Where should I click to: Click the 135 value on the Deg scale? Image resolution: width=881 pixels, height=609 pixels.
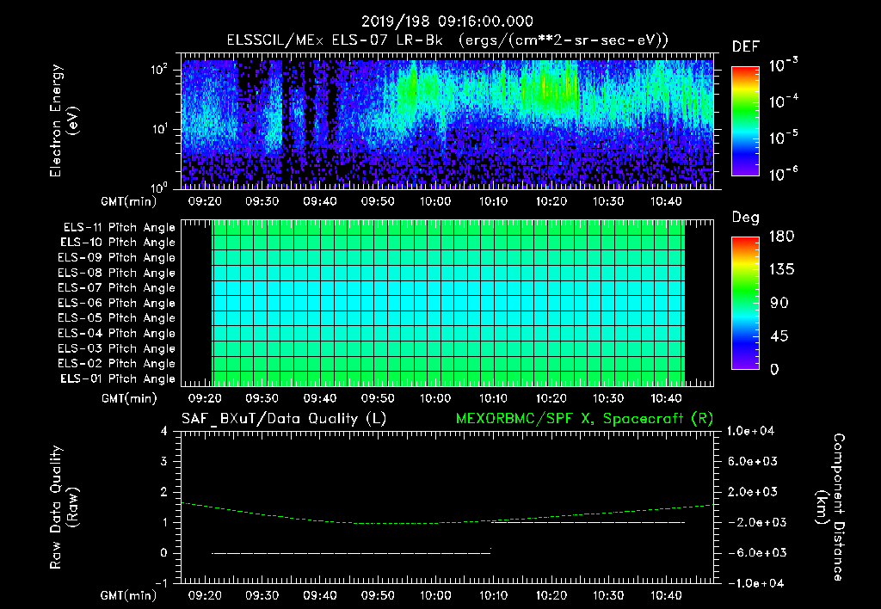coord(781,270)
